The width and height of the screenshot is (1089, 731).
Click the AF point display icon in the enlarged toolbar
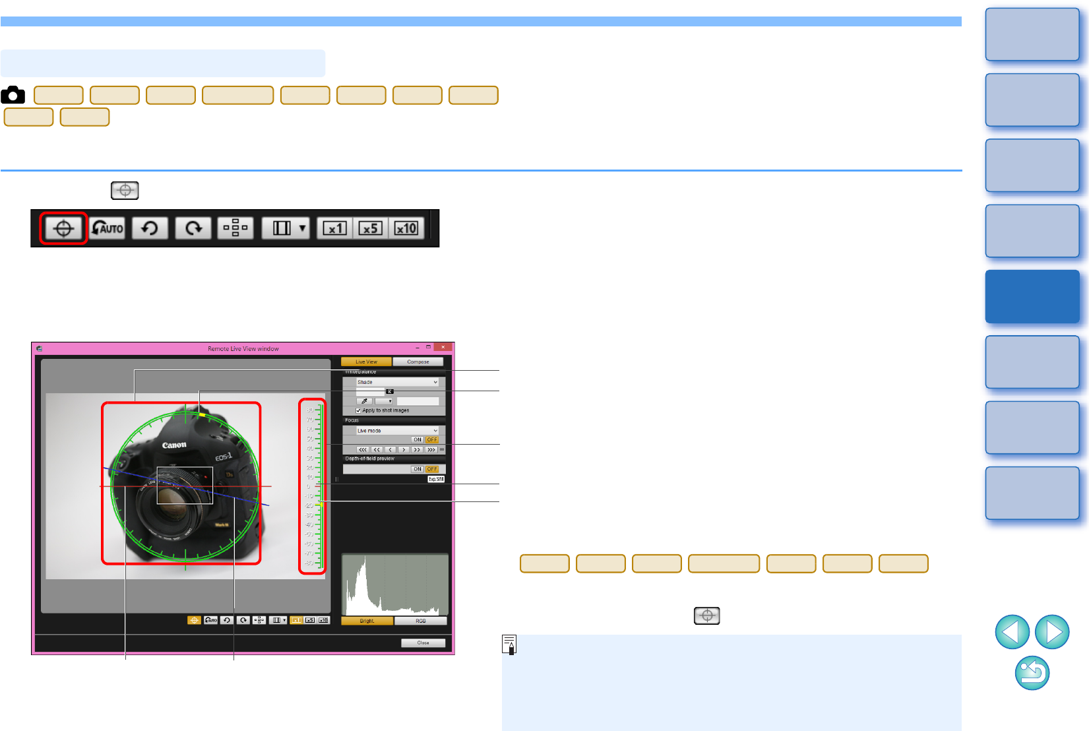(235, 228)
